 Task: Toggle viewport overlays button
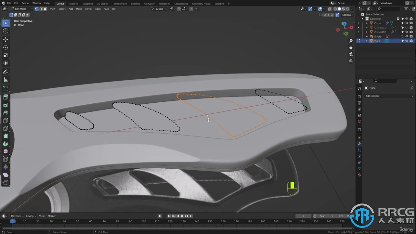point(320,9)
